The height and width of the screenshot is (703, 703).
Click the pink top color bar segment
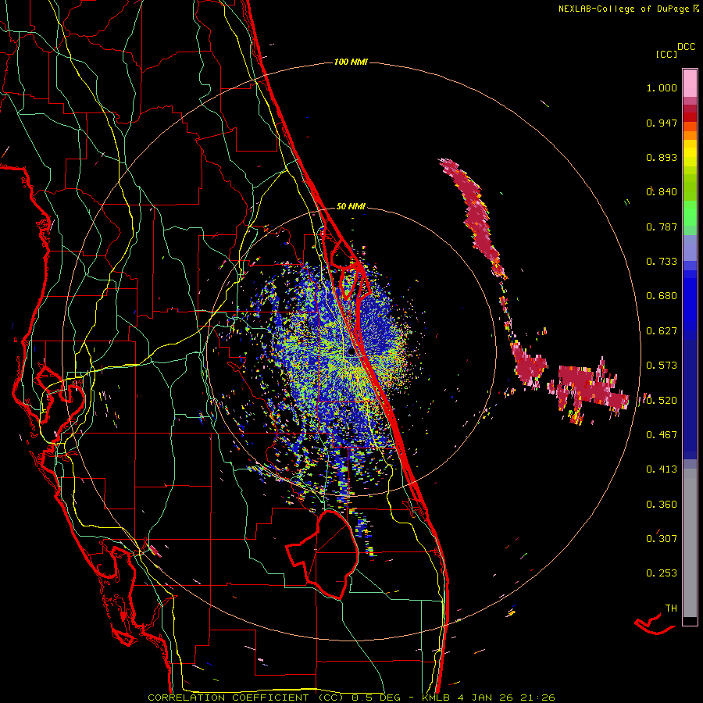point(690,83)
